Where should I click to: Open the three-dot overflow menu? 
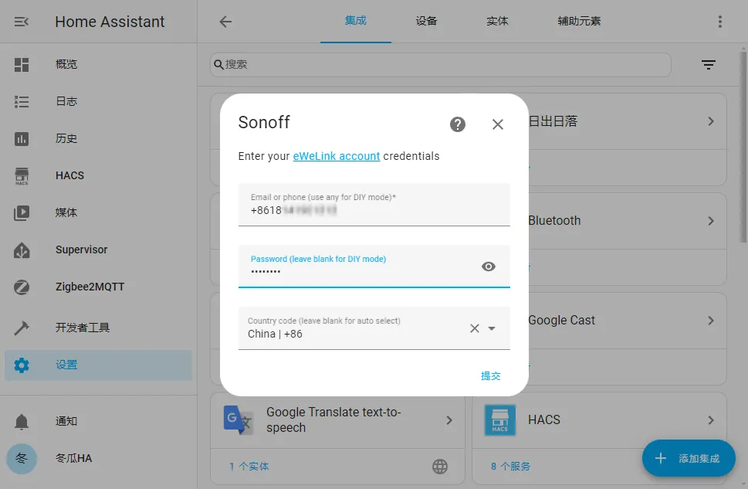pos(720,22)
